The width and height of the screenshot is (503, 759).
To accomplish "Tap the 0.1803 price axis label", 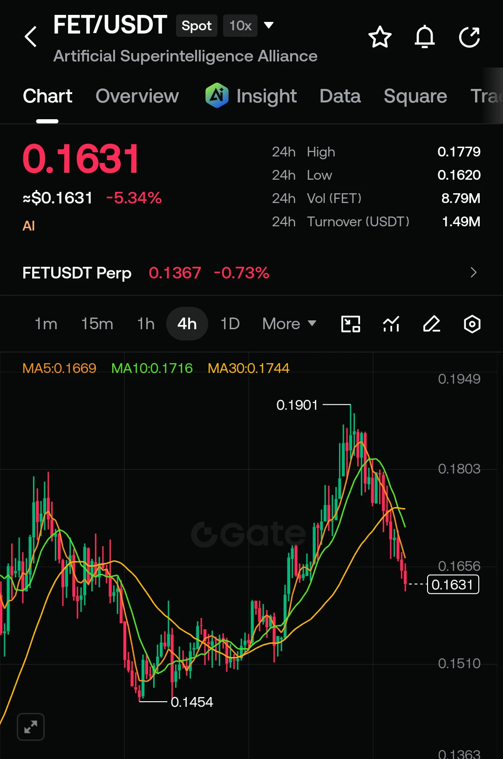I will point(459,469).
